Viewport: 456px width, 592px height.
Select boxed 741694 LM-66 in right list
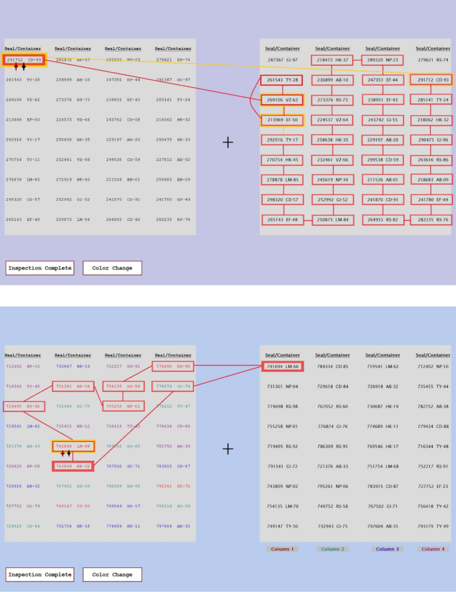[x=282, y=366]
